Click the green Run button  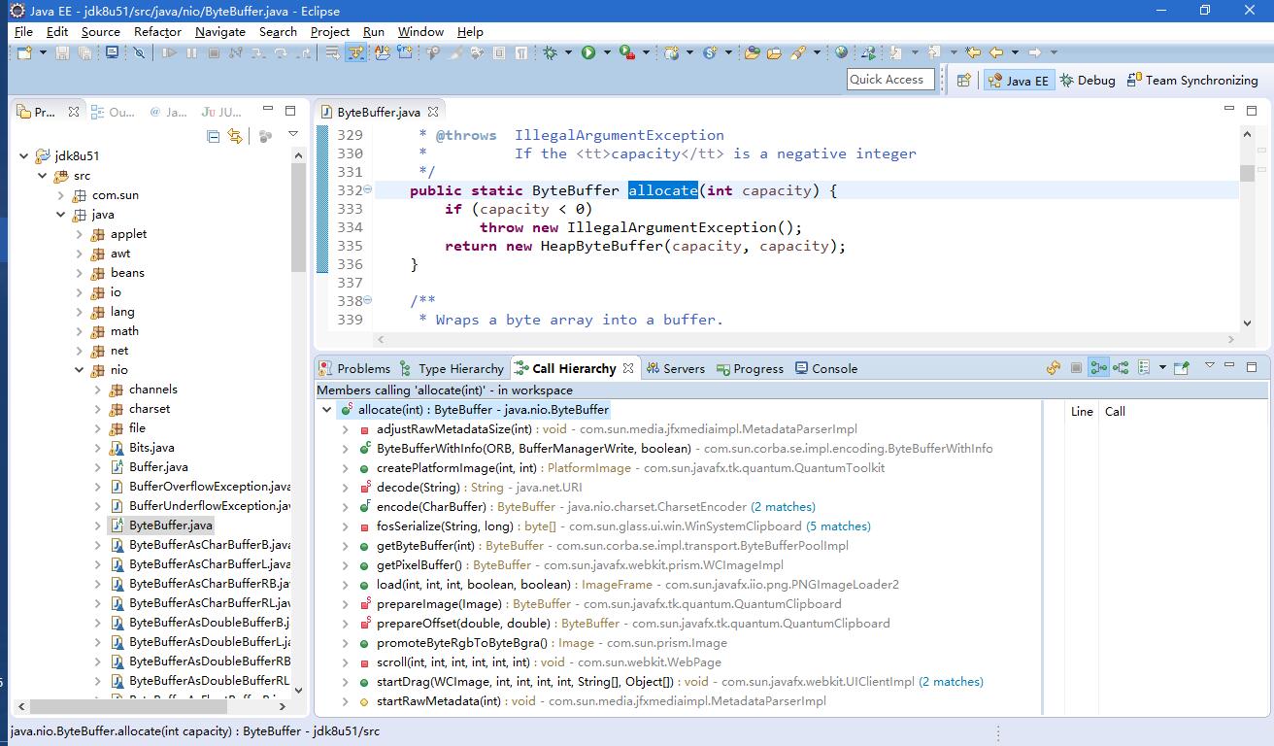(x=587, y=52)
